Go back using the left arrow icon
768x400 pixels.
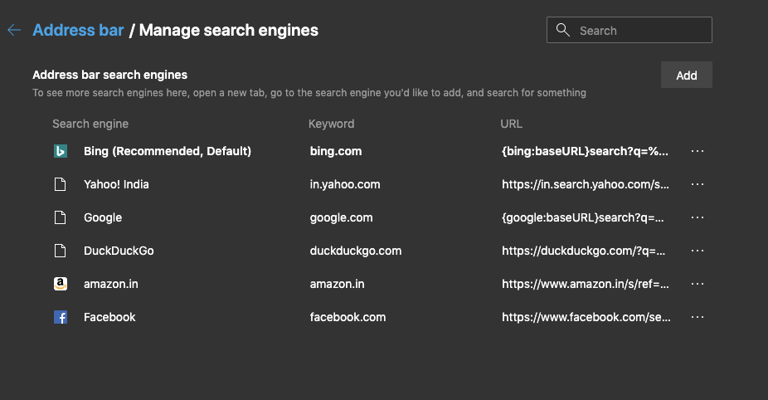14,31
